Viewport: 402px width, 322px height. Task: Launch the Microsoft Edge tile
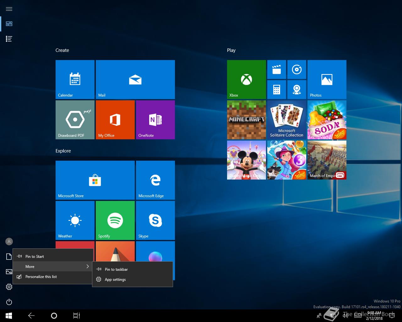pyautogui.click(x=155, y=180)
